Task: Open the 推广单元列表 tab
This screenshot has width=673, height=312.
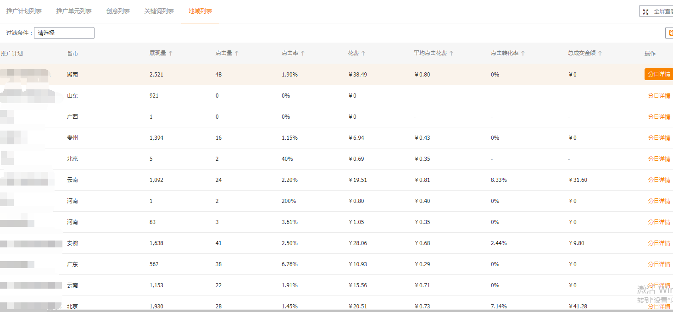Action: coord(74,11)
